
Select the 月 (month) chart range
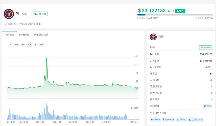pos(10,45)
